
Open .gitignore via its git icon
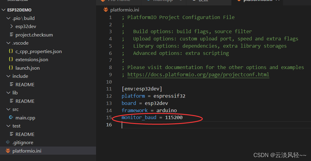click(x=8, y=142)
